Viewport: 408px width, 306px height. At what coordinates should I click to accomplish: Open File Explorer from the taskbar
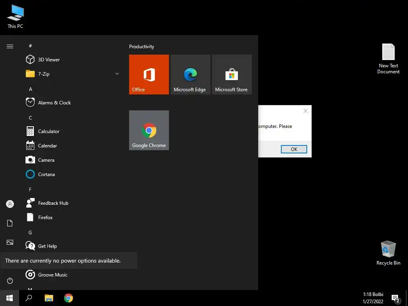click(x=49, y=298)
